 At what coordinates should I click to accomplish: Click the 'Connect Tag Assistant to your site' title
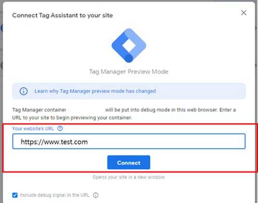(x=63, y=15)
